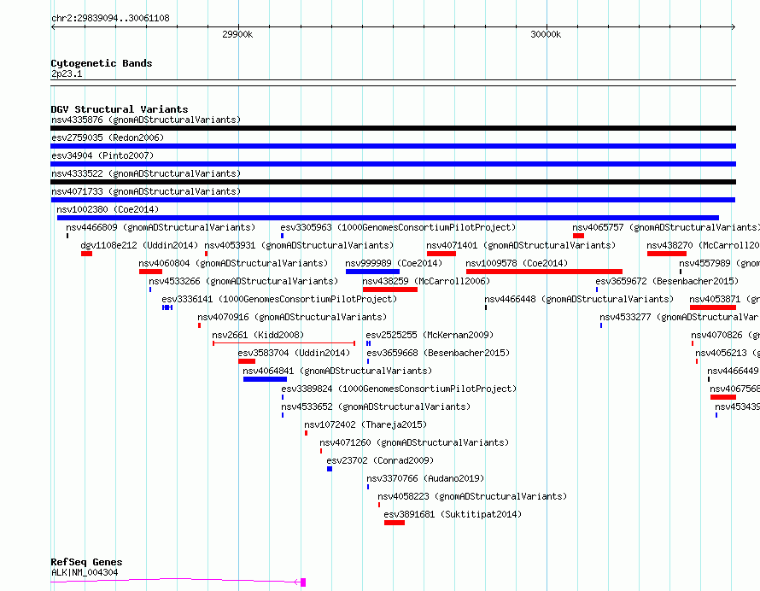The width and height of the screenshot is (760, 591).
Task: Click the DGV Structural Variants track heading
Action: [x=120, y=109]
